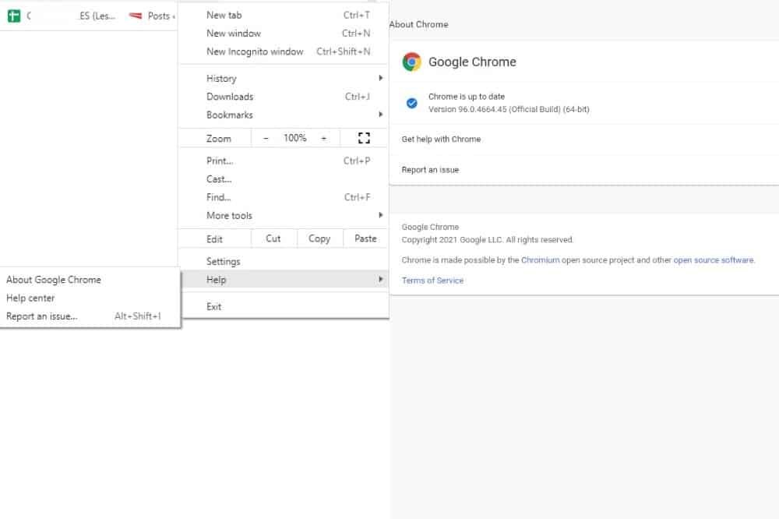Open Settings from the menu
The height and width of the screenshot is (519, 779).
coord(284,262)
